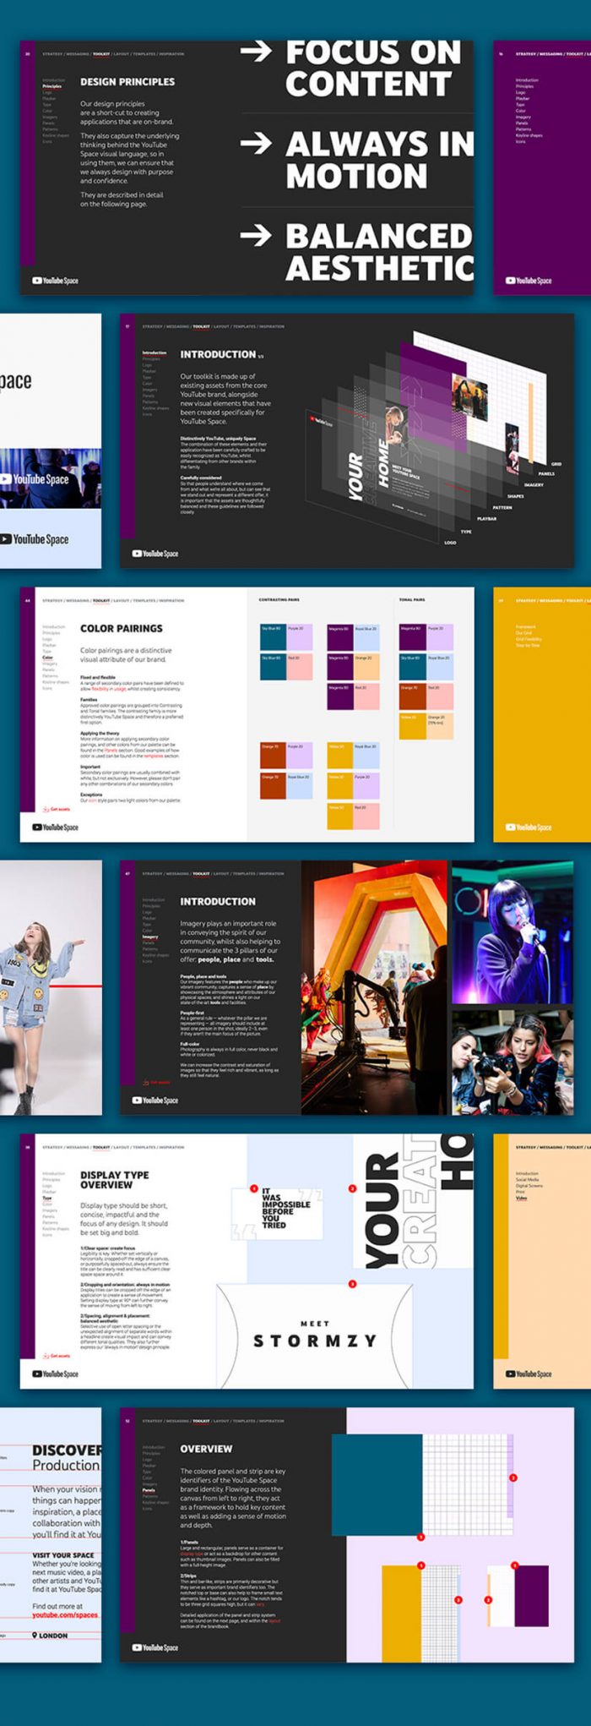Screen dimensions: 591x1726
Task: Open Get assets link on Color Pairings slide
Action: coord(57,809)
